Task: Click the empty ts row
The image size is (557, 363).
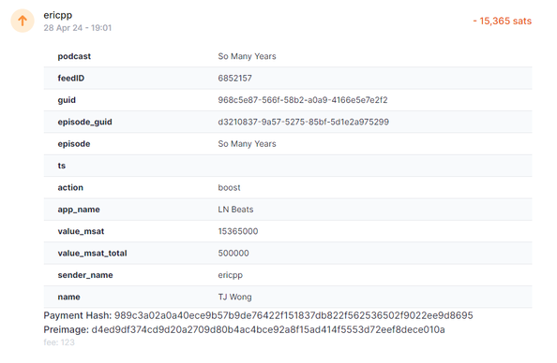Action: coord(288,166)
